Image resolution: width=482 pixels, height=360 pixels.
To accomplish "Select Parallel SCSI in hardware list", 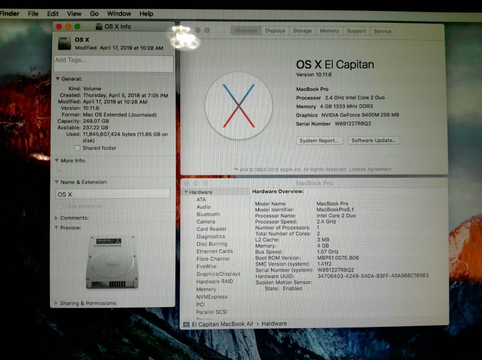I will [x=211, y=312].
